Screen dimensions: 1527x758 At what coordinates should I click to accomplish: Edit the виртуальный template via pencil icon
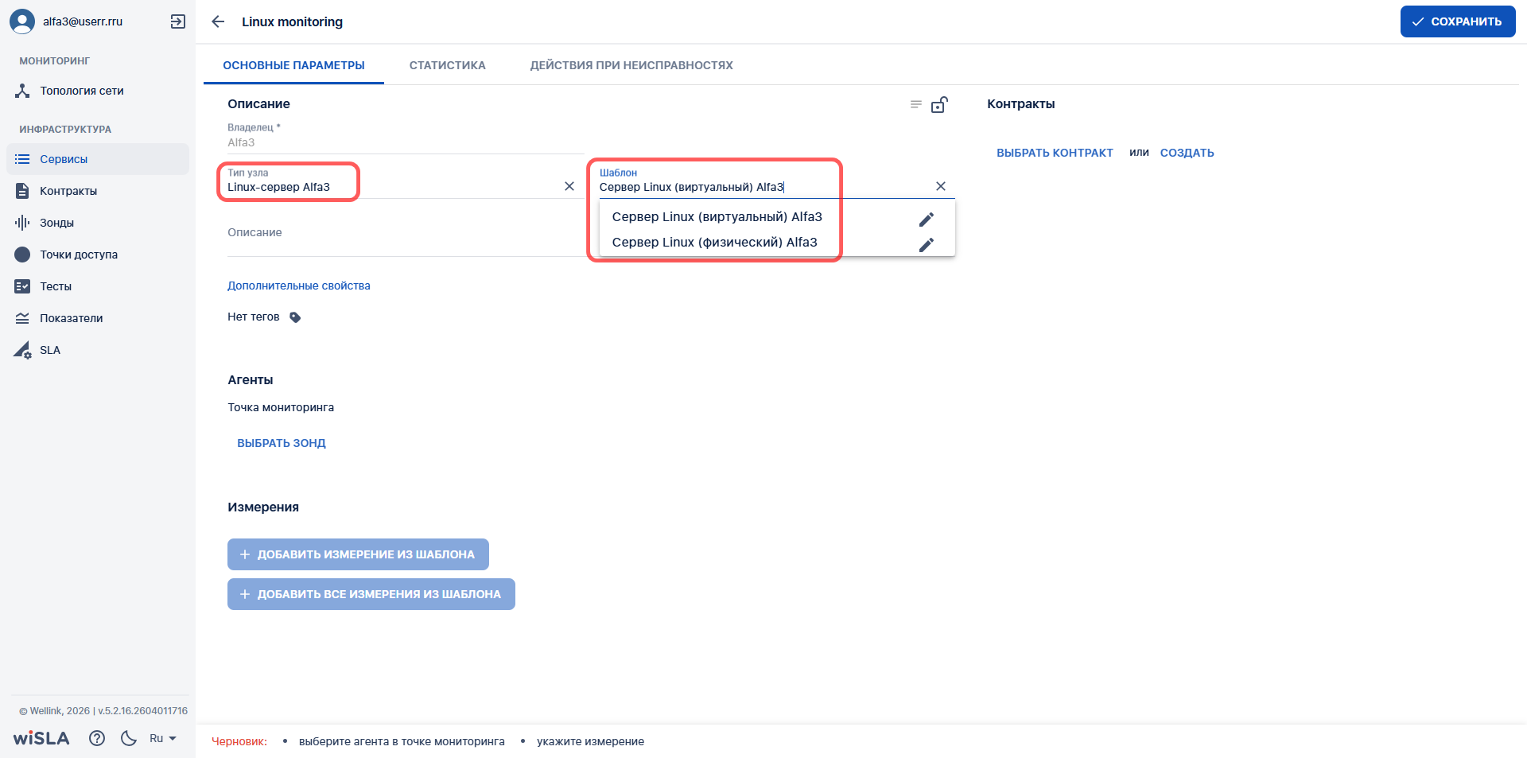click(x=927, y=219)
